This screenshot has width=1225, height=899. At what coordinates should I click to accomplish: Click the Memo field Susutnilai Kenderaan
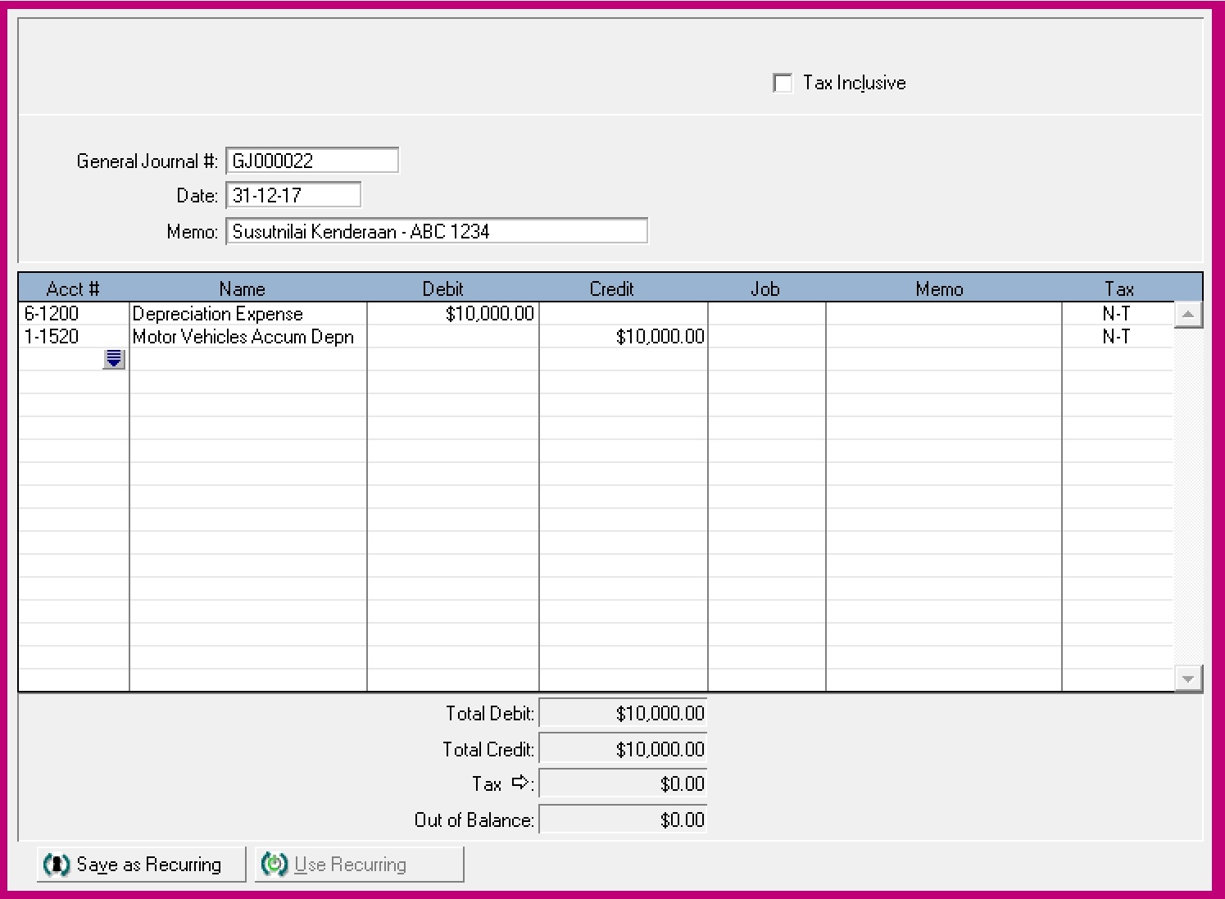coord(437,231)
